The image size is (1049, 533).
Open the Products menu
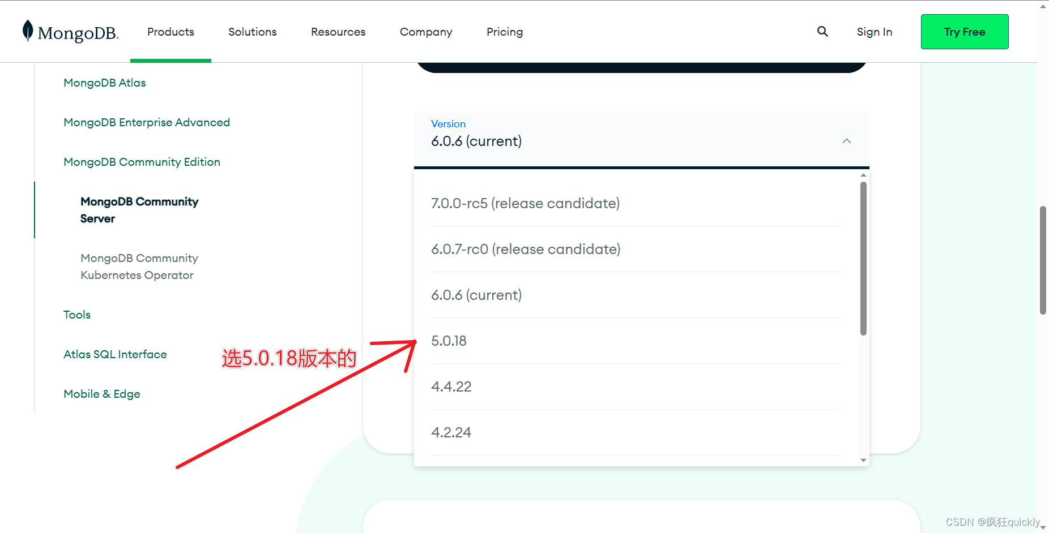point(170,32)
